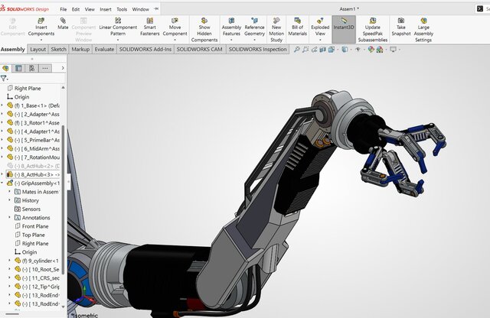Start a New Motion Study
Viewport: 490px width, 318px height.
coord(276,30)
